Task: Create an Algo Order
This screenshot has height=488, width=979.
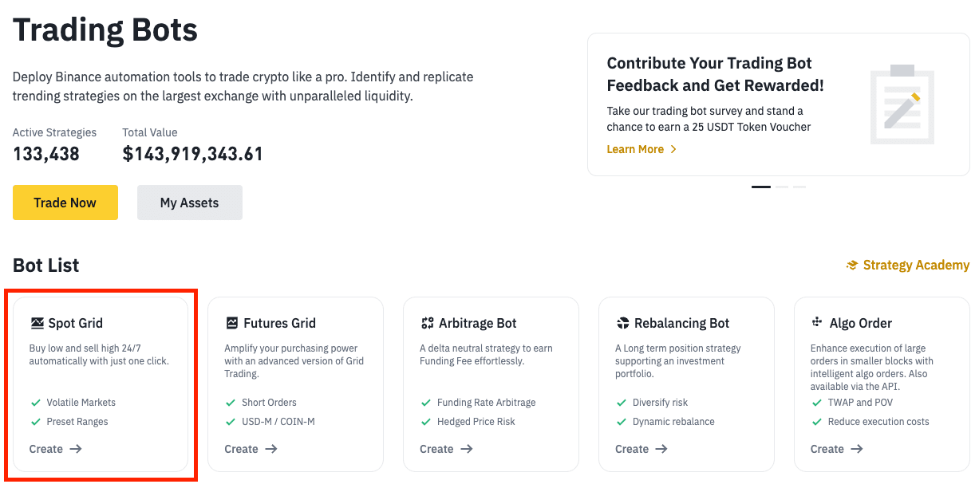Action: coord(836,449)
